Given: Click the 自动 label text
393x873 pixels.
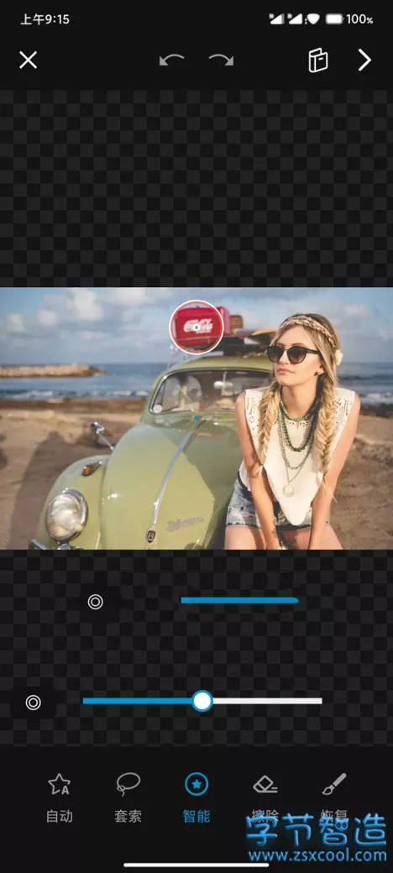Looking at the screenshot, I should pos(59,816).
